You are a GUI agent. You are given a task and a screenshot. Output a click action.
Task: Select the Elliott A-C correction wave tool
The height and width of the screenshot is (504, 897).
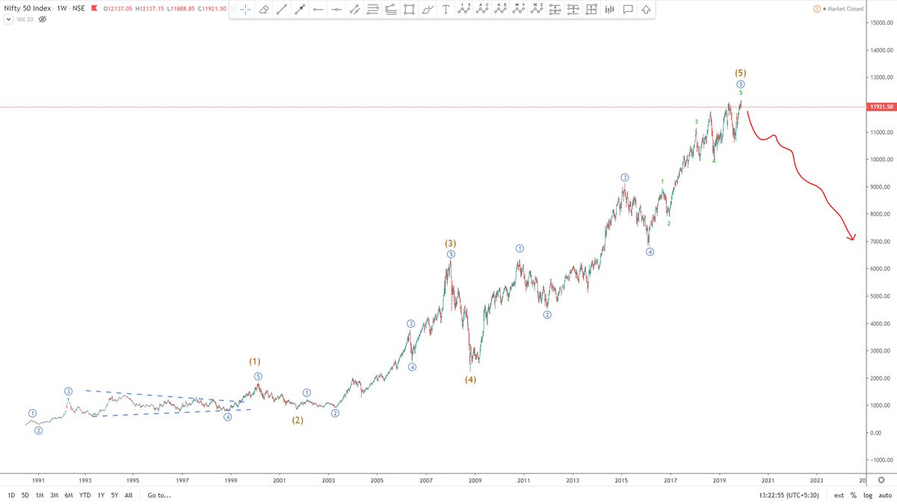(x=482, y=10)
